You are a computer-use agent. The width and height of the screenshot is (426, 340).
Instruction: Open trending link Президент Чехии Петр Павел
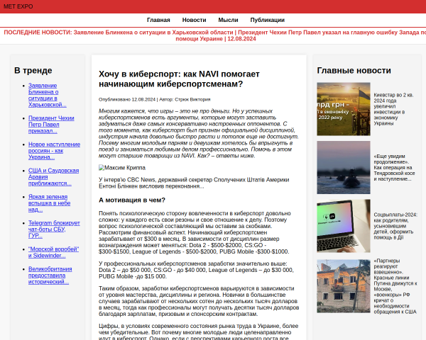coord(51,125)
